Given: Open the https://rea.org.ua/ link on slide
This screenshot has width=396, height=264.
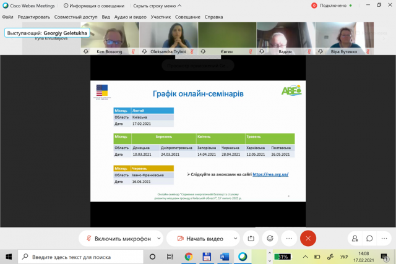Looking at the screenshot, I should click(x=270, y=174).
